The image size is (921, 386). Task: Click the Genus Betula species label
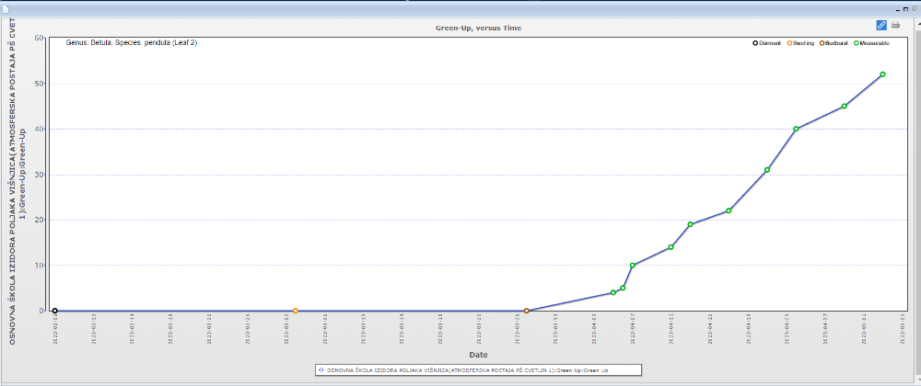coord(131,43)
